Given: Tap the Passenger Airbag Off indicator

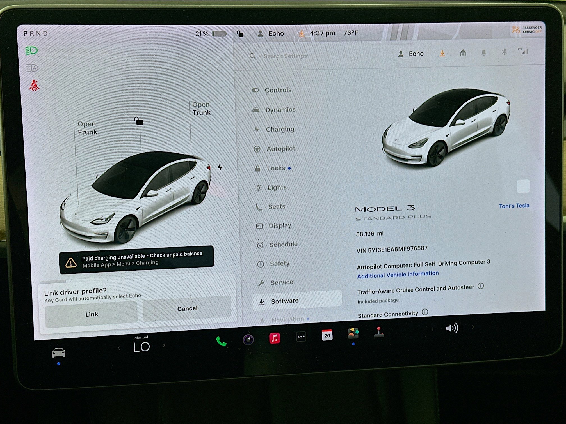Looking at the screenshot, I should pos(527,30).
